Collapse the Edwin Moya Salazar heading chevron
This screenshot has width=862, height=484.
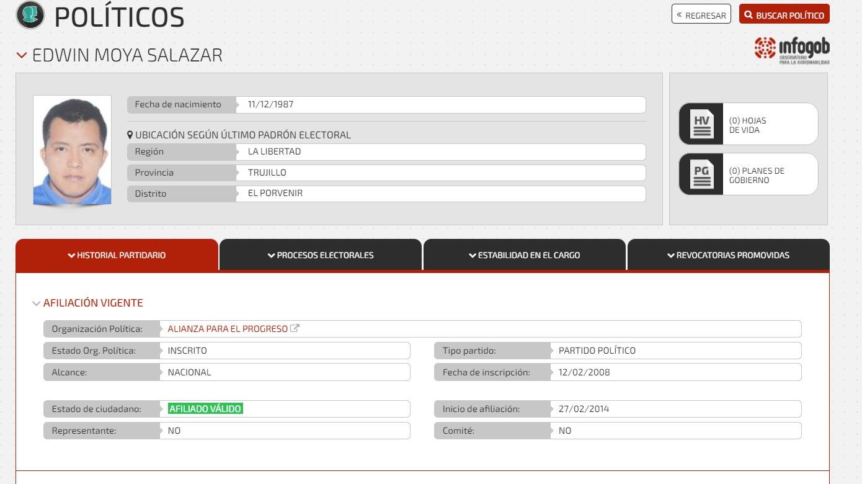coord(22,55)
